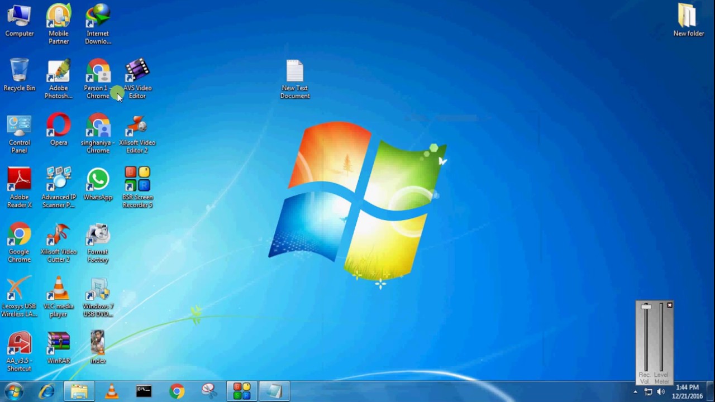The width and height of the screenshot is (715, 402).
Task: Select the New folder on desktop
Action: [x=688, y=21]
